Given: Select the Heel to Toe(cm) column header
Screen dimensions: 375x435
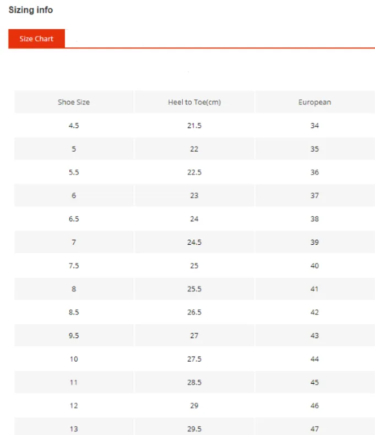Looking at the screenshot, I should pos(194,102).
